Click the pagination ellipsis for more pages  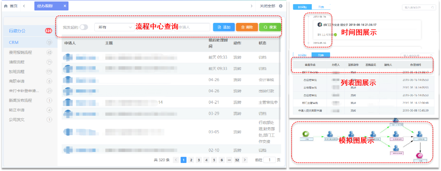click(229, 160)
